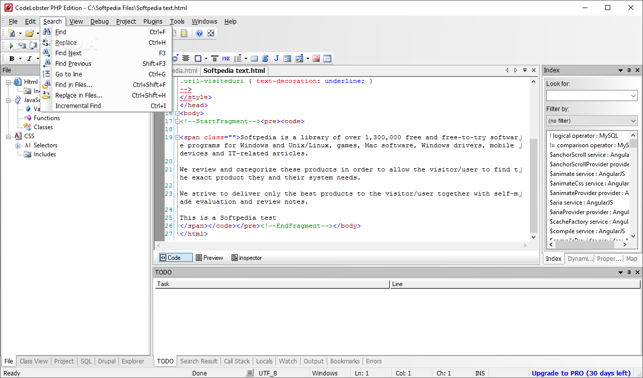Choose Find in the Search menu
Image resolution: width=643 pixels, height=378 pixels.
[106, 32]
